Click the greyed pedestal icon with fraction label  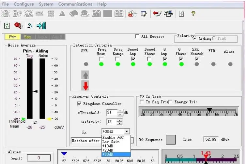(x=17, y=14)
